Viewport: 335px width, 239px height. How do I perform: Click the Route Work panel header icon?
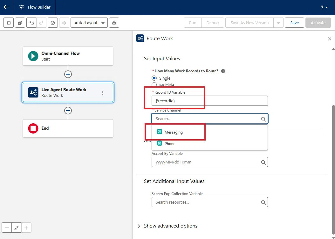coord(140,38)
